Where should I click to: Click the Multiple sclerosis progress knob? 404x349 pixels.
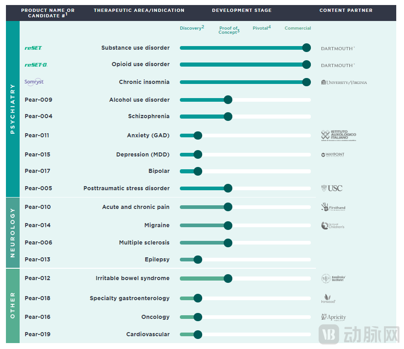click(x=228, y=243)
